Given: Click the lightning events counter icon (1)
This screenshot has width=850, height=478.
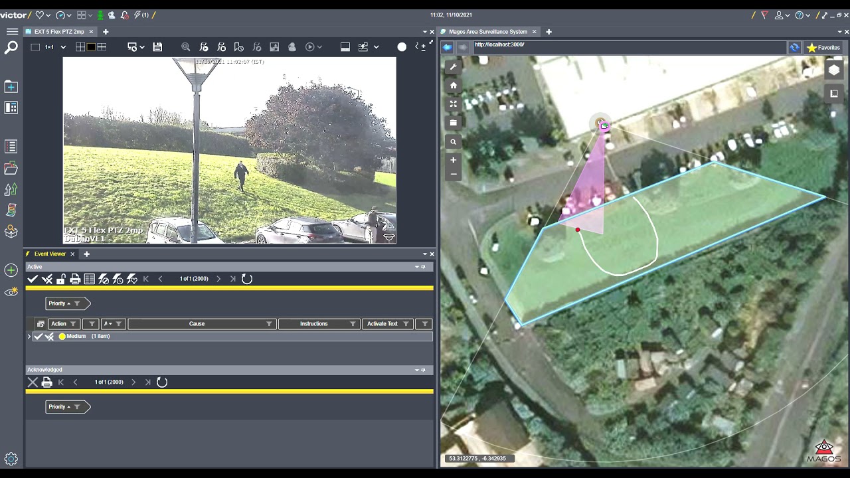Looking at the screenshot, I should (x=141, y=15).
